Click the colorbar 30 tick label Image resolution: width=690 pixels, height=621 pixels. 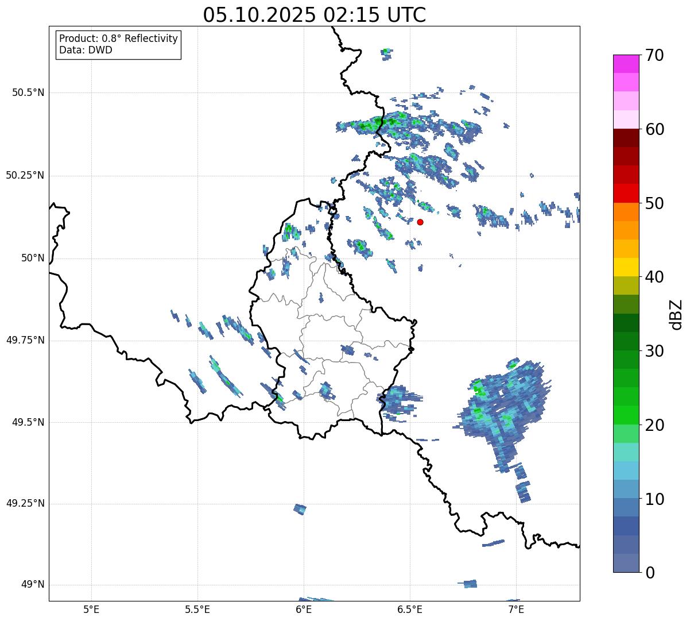click(654, 351)
